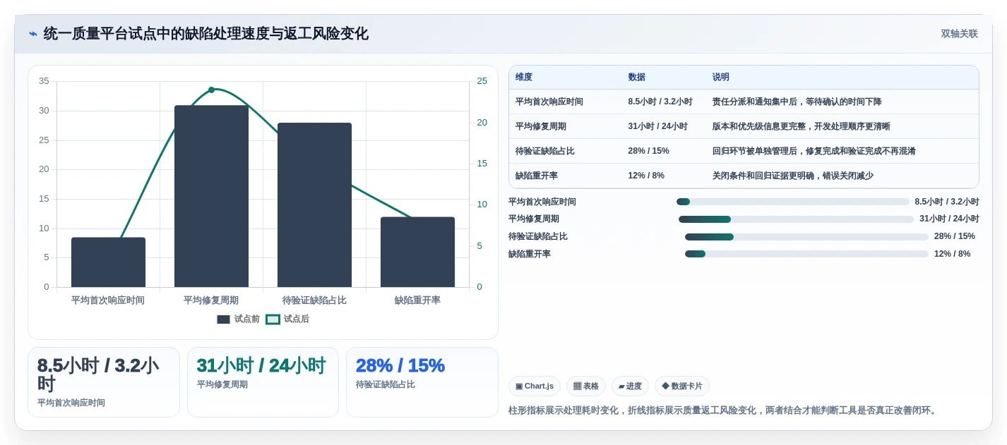This screenshot has width=1007, height=445.
Task: Select the 平均修复周期 table row cell
Action: tap(541, 126)
